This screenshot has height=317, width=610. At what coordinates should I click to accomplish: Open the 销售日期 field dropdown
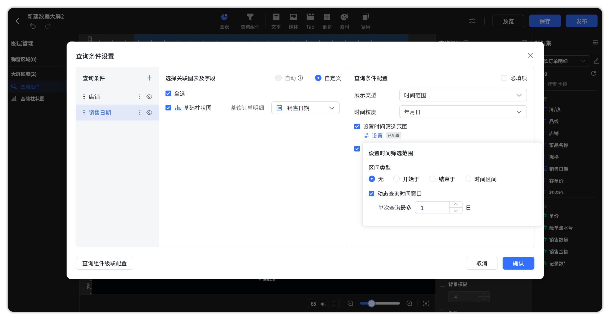tap(305, 108)
